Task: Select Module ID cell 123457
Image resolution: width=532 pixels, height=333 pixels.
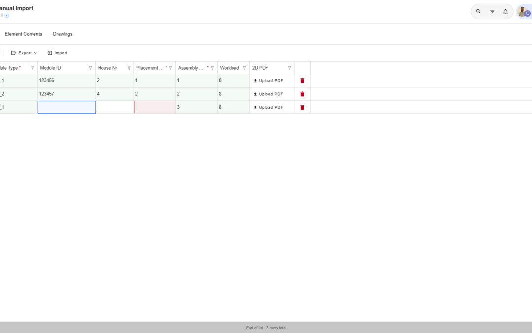Action: coord(66,94)
